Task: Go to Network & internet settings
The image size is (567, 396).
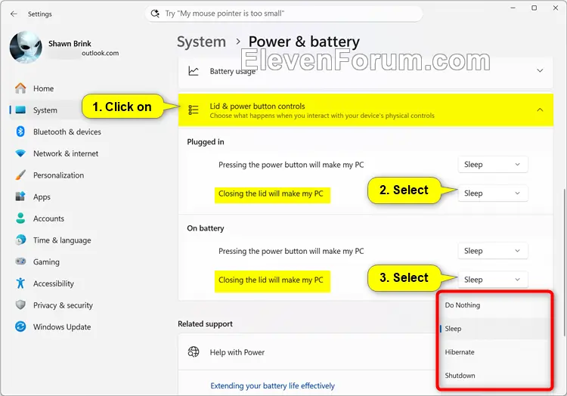Action: (x=66, y=153)
